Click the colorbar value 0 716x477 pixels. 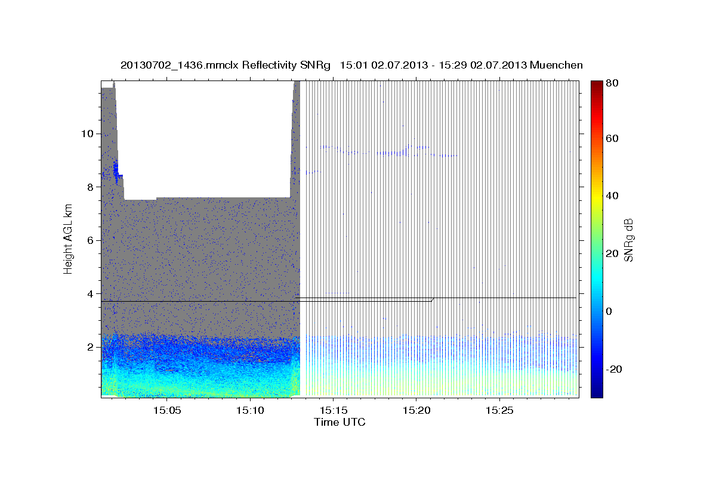[609, 311]
